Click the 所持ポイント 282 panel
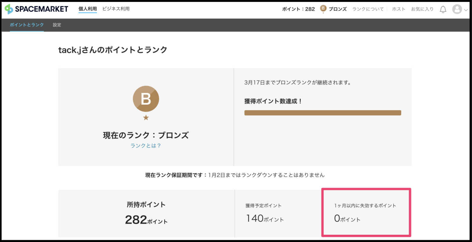 click(146, 213)
